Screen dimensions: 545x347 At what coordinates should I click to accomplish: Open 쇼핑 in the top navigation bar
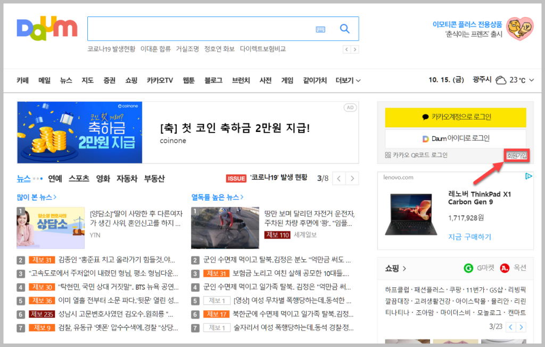pyautogui.click(x=131, y=80)
